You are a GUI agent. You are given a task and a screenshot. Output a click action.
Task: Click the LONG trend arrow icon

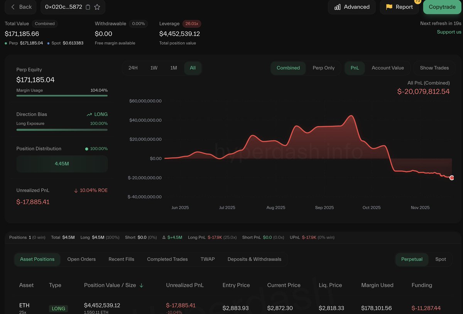pyautogui.click(x=89, y=115)
